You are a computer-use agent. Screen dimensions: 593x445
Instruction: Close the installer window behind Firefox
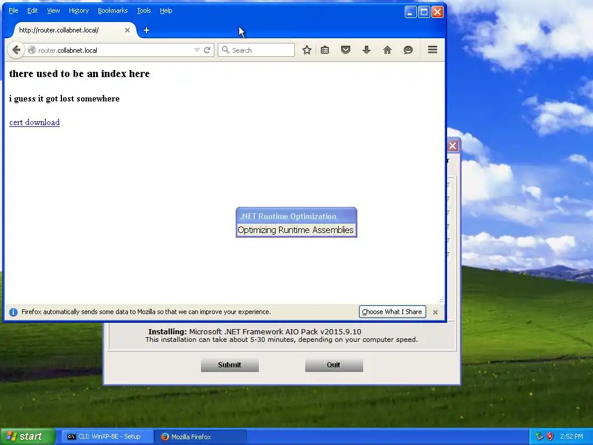coord(453,145)
